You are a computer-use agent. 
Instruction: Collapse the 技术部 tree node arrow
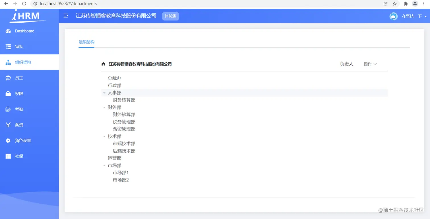(104, 137)
